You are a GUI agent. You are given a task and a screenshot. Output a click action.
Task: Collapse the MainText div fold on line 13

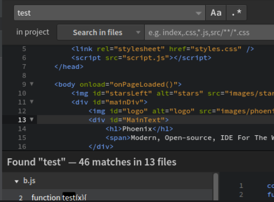pyautogui.click(x=32, y=120)
